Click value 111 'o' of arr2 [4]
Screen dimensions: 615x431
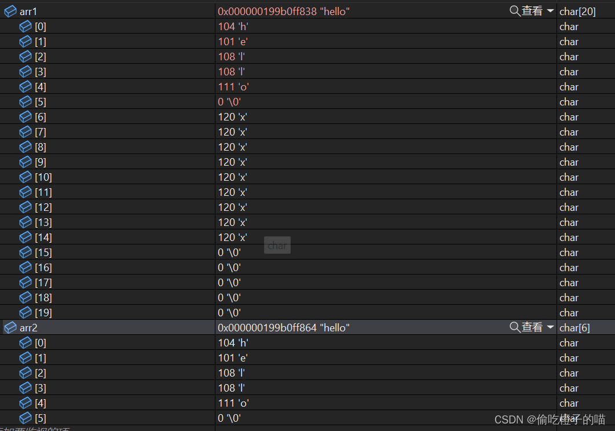point(233,403)
